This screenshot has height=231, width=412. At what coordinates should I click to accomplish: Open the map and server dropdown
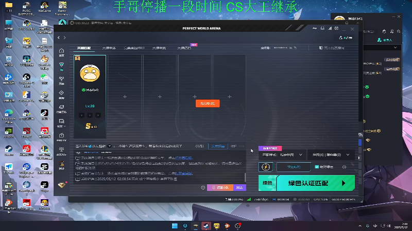pos(331,155)
